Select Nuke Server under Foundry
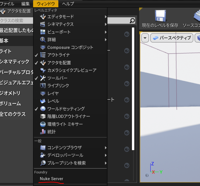Viewport: 200px width, 186px height. tap(51, 179)
